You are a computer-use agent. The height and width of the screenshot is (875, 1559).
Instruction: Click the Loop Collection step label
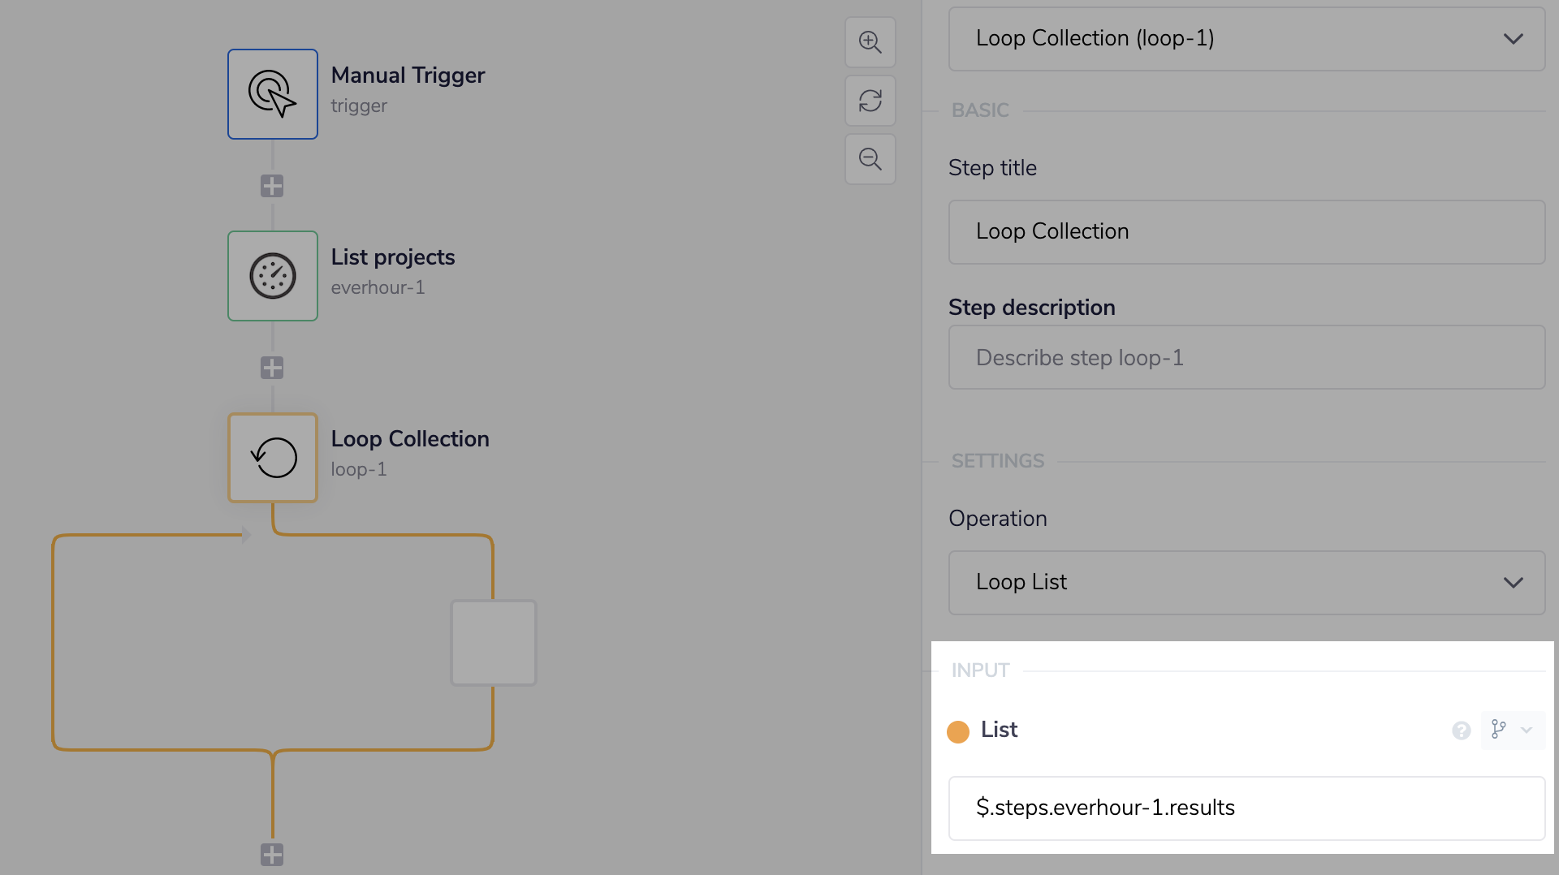(x=410, y=439)
